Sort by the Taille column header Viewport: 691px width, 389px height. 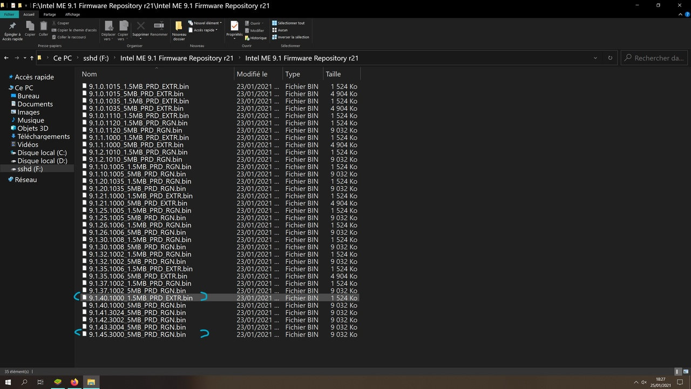341,74
